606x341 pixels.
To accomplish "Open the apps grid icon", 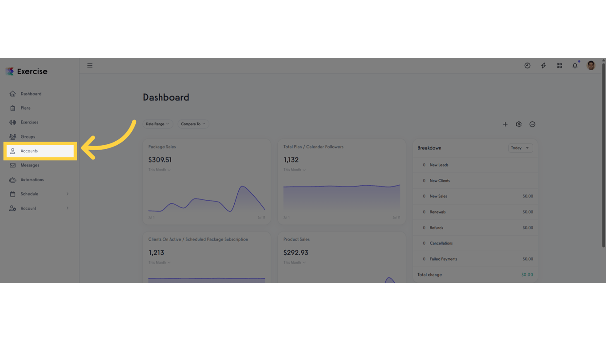I will tap(559, 65).
